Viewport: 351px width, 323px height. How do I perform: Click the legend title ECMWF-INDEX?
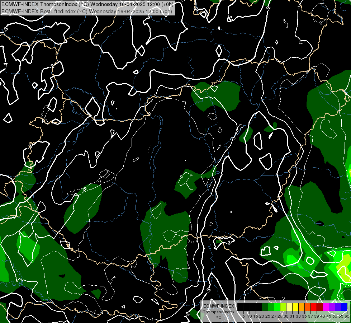coord(219,306)
